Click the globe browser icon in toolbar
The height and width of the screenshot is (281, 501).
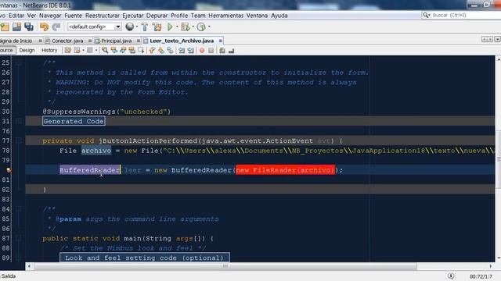129,27
